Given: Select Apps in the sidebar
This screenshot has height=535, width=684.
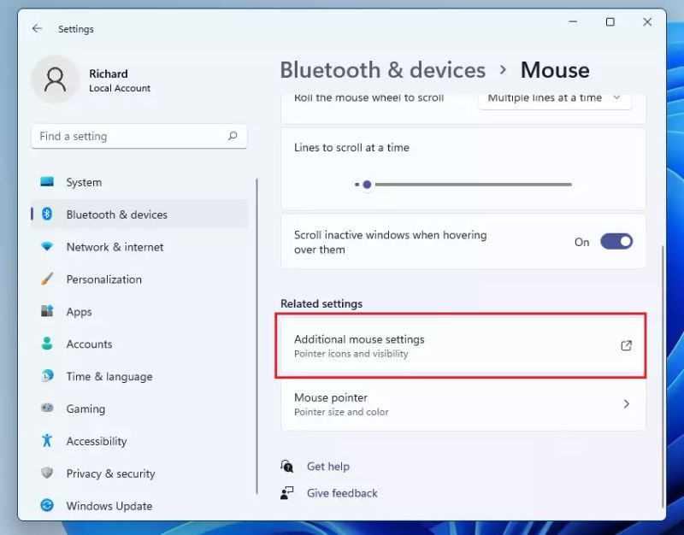Looking at the screenshot, I should coord(80,312).
